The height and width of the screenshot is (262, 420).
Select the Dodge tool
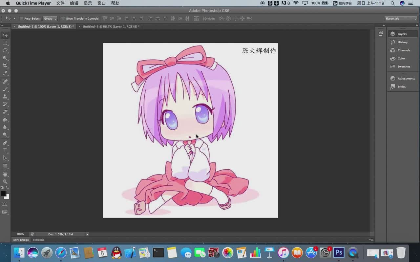[x=5, y=135]
